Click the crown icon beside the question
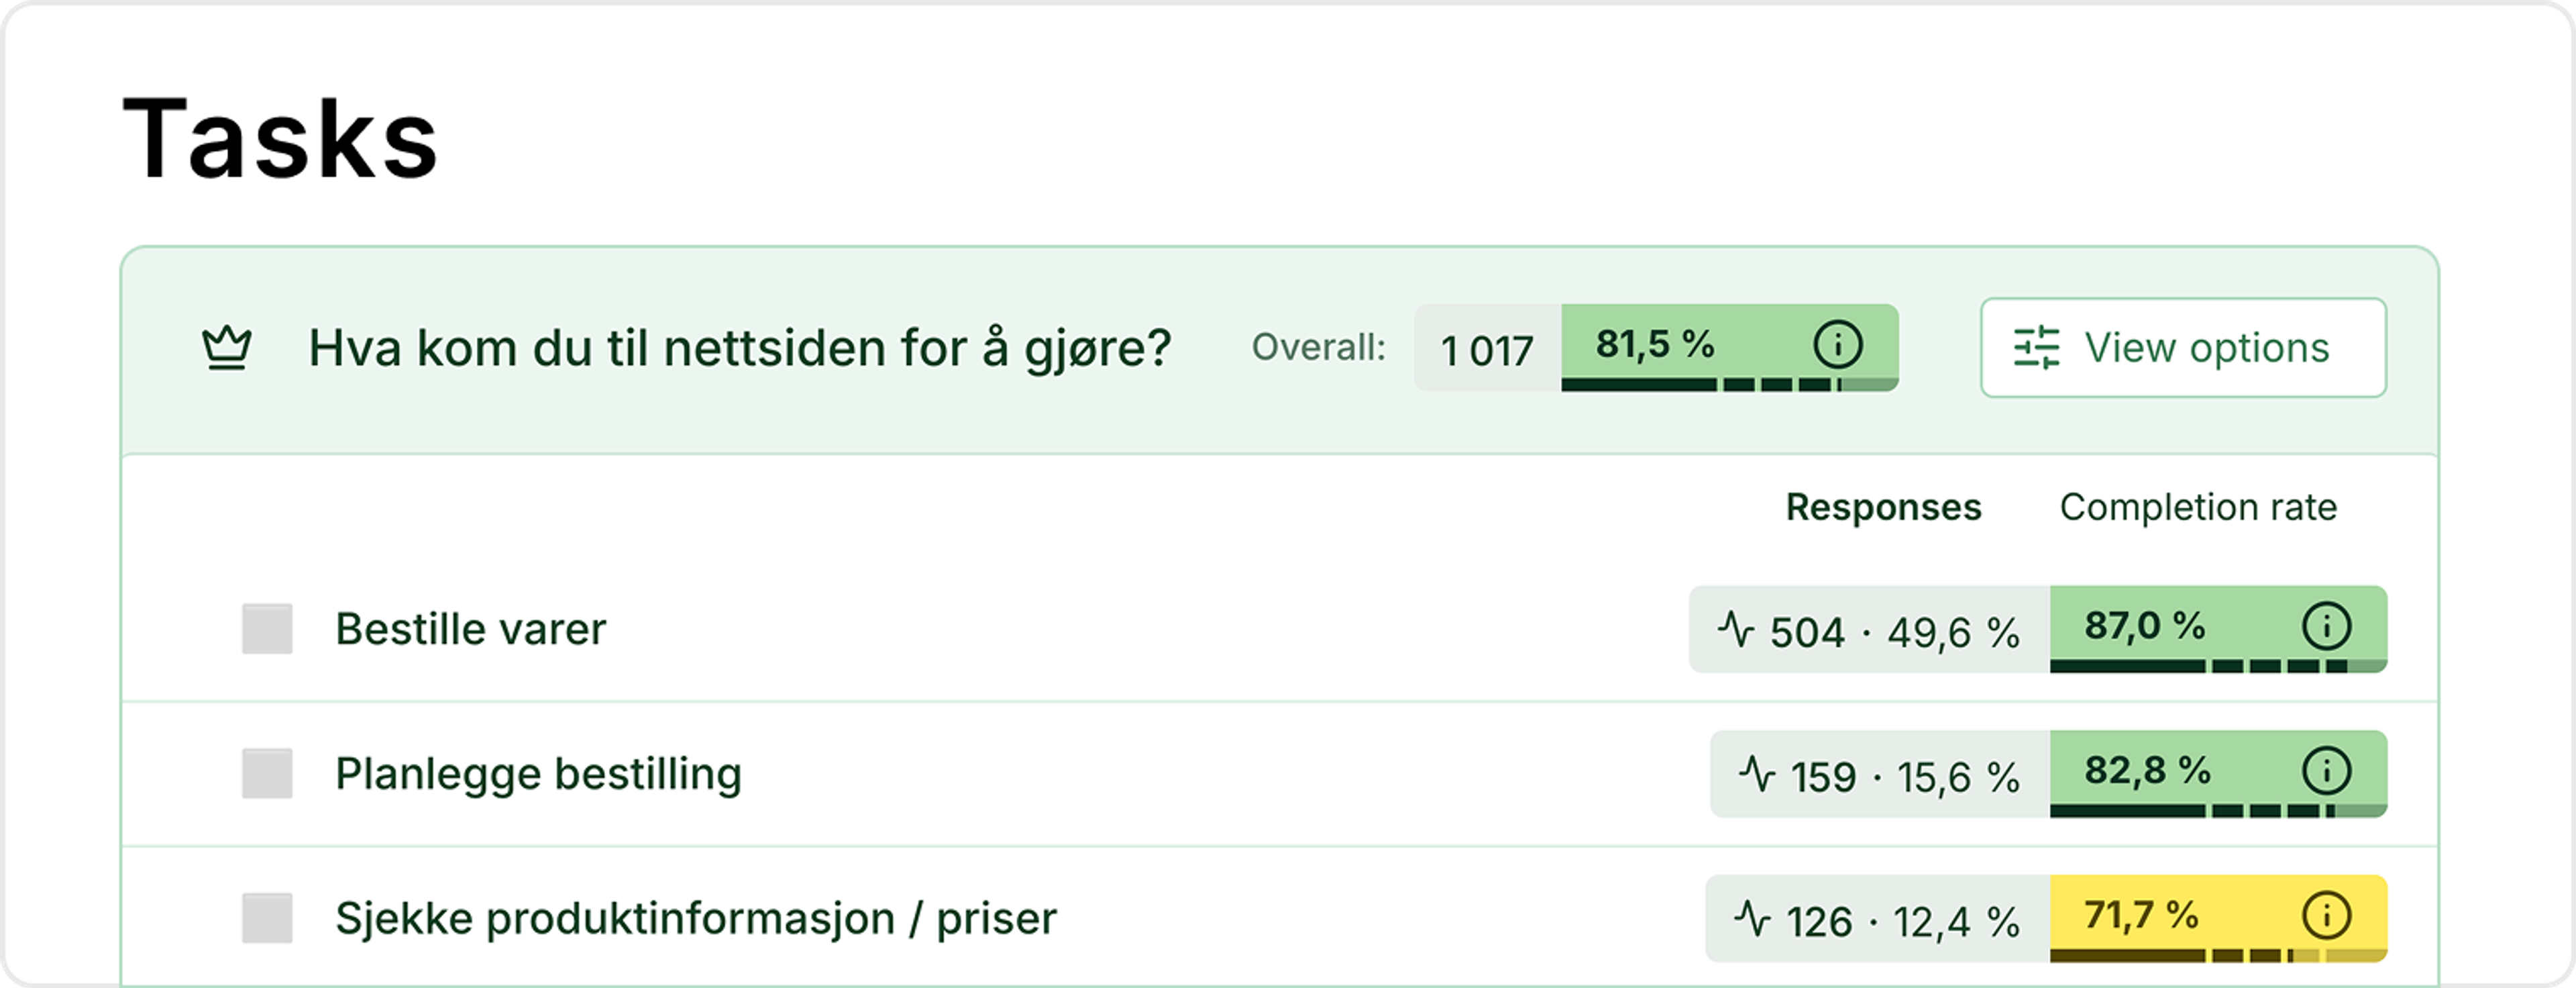2576x988 pixels. click(x=227, y=348)
